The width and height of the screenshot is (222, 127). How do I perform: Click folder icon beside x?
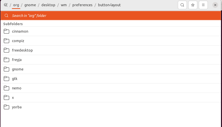pos(6,98)
